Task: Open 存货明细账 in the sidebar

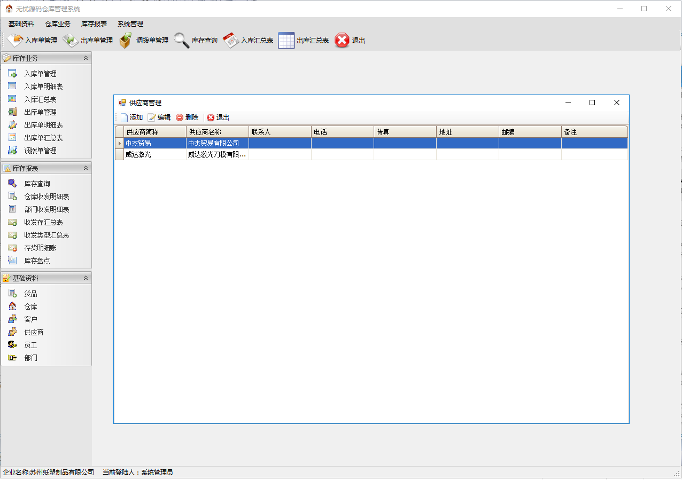Action: [x=40, y=248]
